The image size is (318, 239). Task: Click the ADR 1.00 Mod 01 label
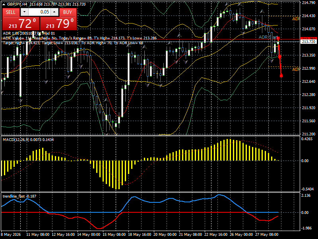tap(29, 33)
